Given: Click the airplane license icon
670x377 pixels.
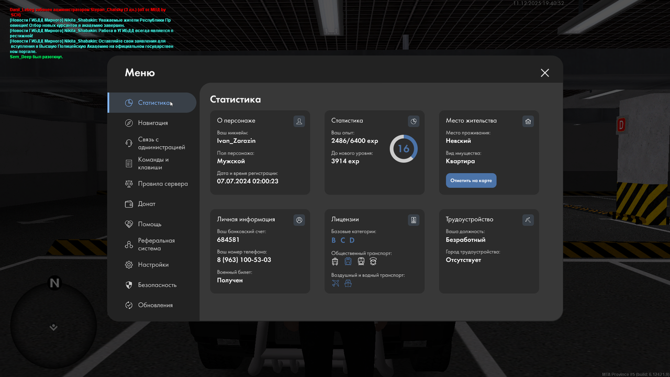Looking at the screenshot, I should coord(336,283).
